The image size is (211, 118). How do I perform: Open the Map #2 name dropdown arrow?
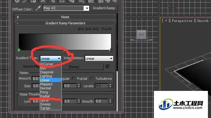[87, 8]
